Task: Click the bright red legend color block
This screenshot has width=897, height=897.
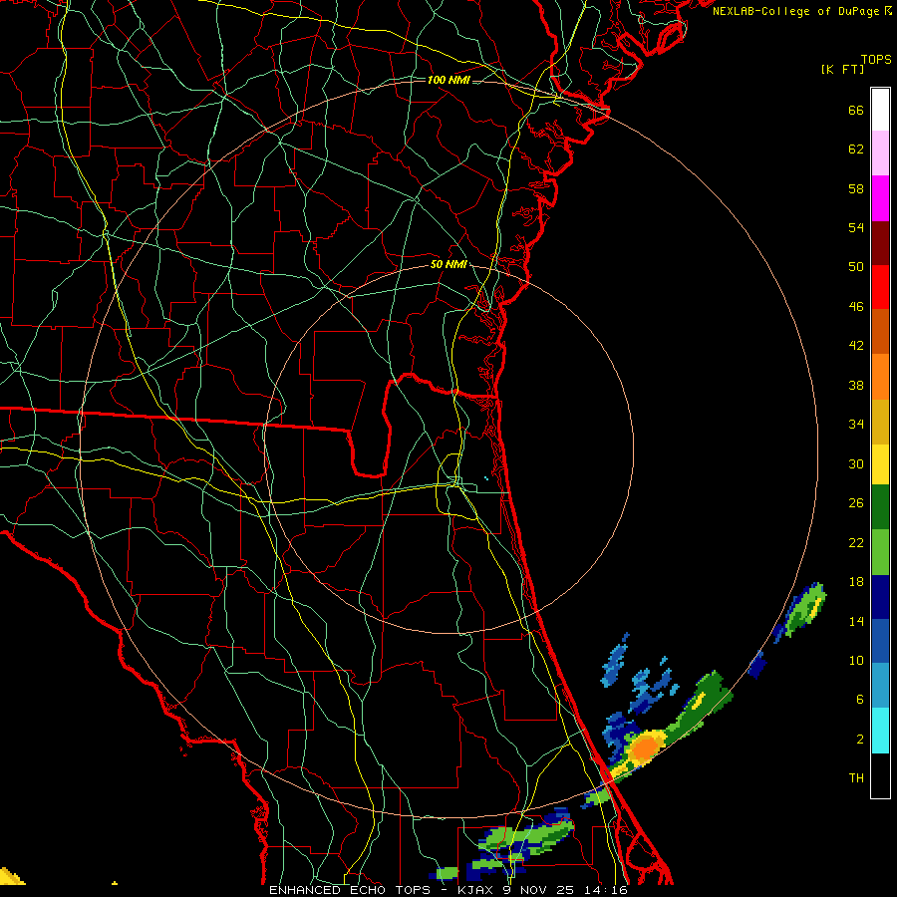Action: (880, 287)
